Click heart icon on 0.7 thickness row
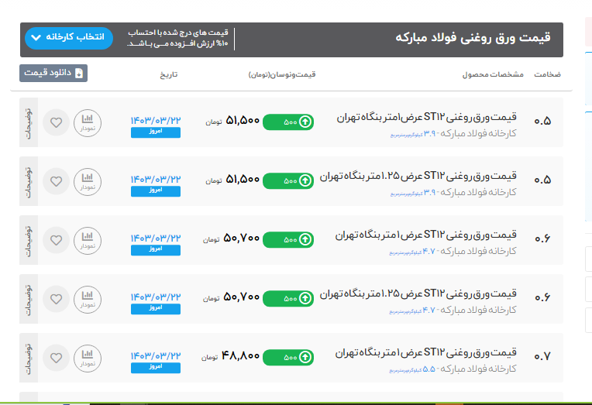This screenshot has height=405, width=592. point(56,359)
